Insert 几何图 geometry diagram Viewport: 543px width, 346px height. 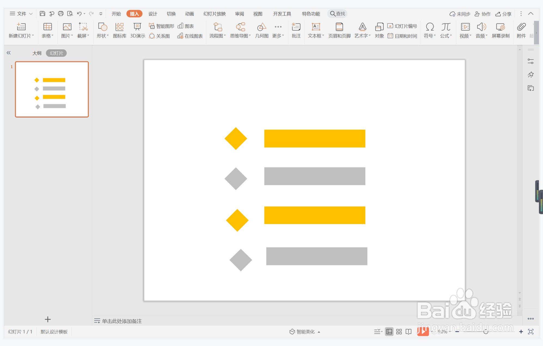pyautogui.click(x=262, y=30)
